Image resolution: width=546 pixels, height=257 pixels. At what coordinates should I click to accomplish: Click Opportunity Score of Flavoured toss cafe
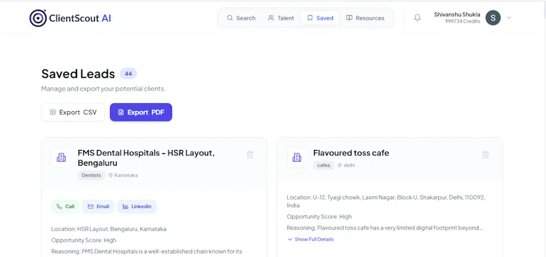(319, 217)
